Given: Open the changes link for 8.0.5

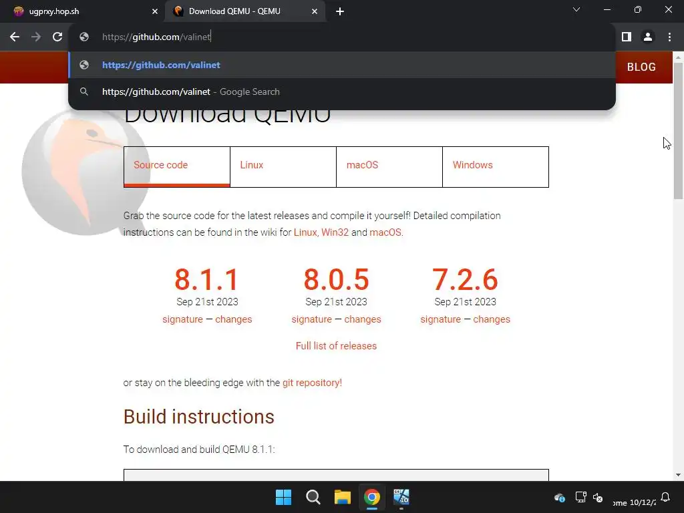Looking at the screenshot, I should click(x=363, y=319).
